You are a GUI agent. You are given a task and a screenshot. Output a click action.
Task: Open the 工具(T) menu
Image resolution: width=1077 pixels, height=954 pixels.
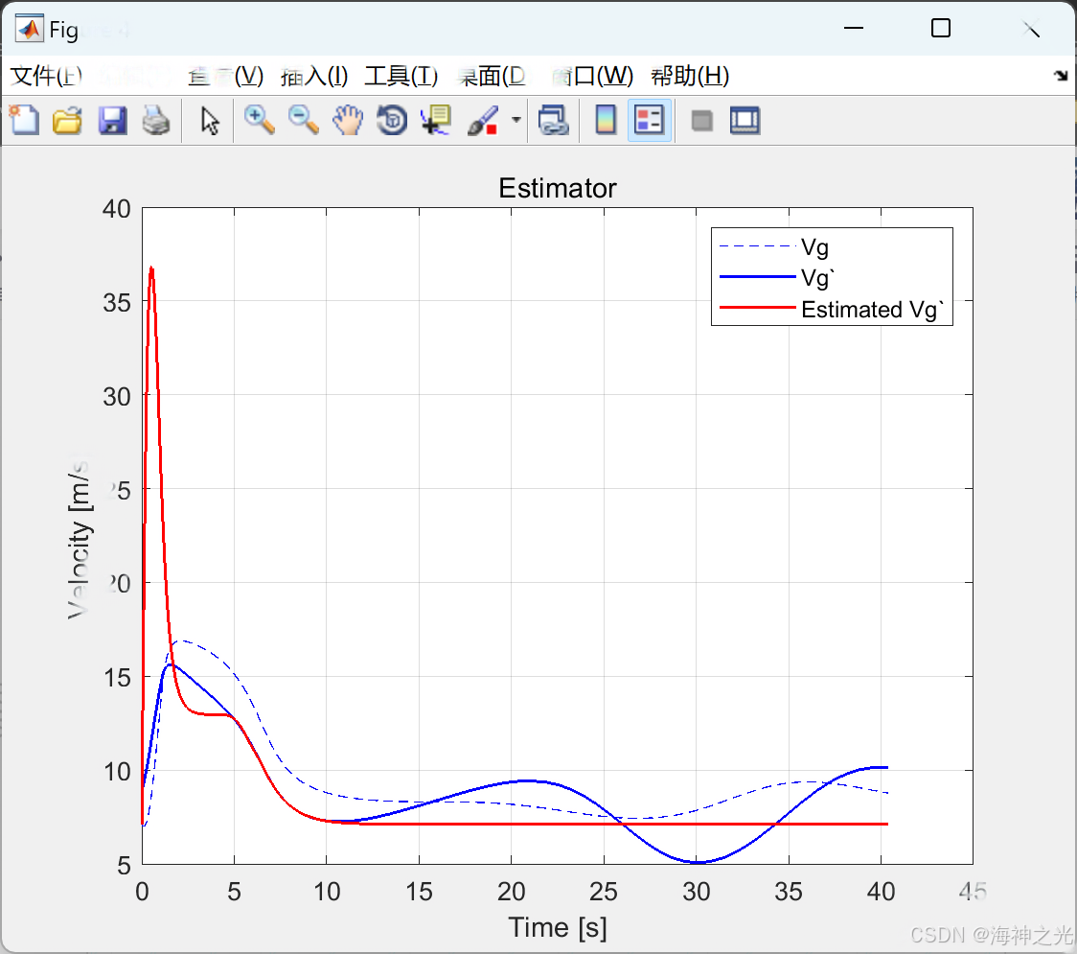401,76
